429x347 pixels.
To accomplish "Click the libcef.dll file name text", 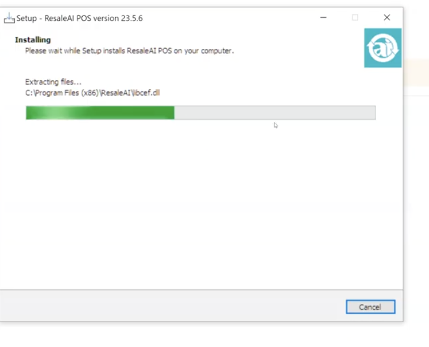I will (x=145, y=92).
